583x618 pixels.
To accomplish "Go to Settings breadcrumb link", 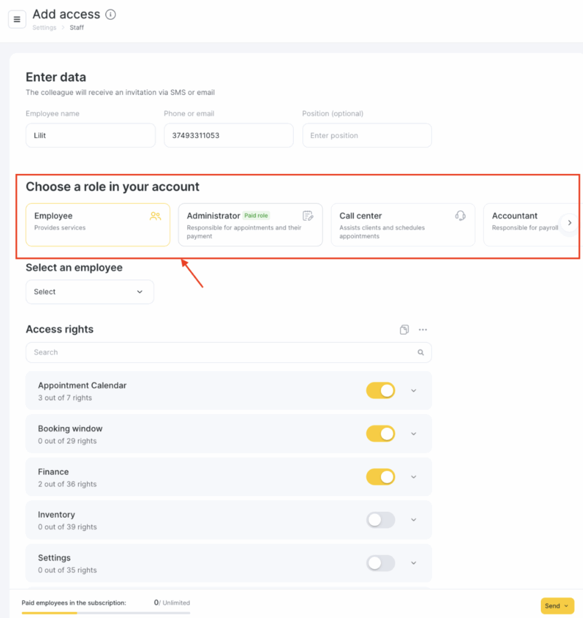I will [x=44, y=28].
